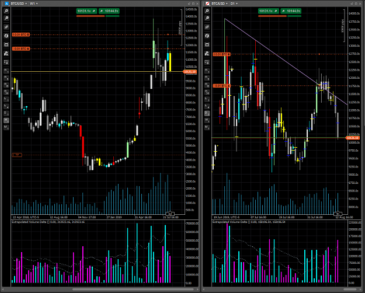The height and width of the screenshot is (293, 365).
Task: Open chart type selector in W1 chart
Action: coord(6,27)
